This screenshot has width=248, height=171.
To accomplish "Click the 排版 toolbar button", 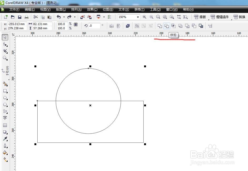I will [x=200, y=17].
